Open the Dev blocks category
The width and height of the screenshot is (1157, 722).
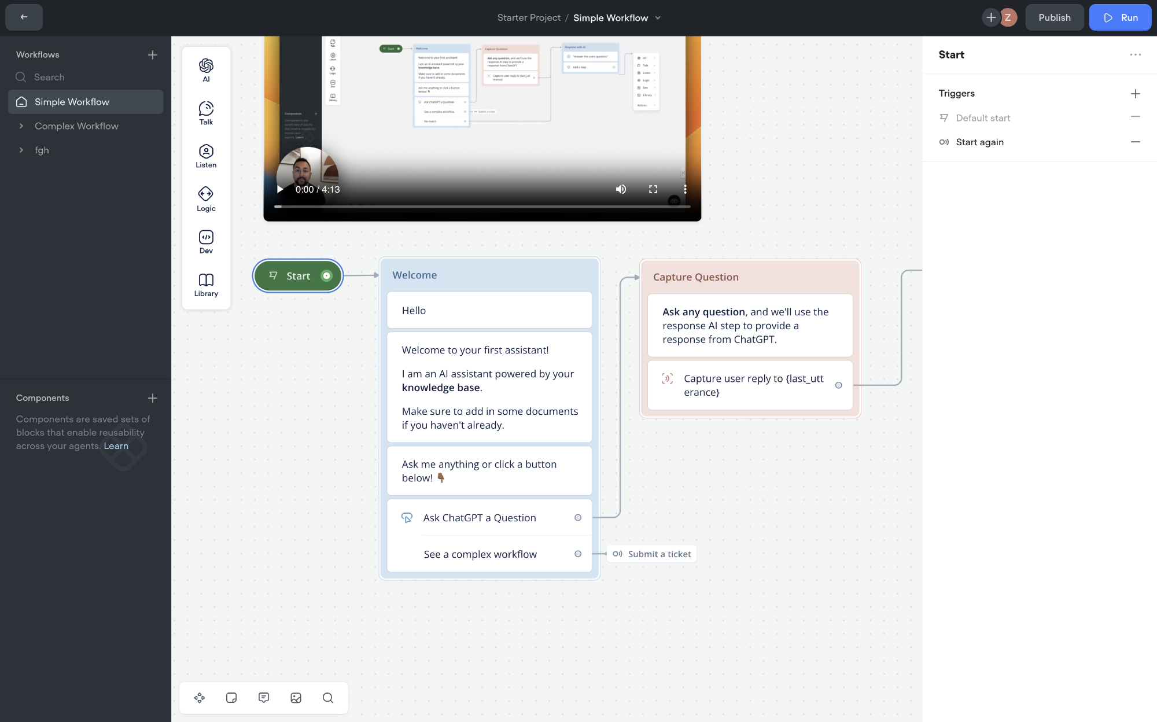point(206,241)
